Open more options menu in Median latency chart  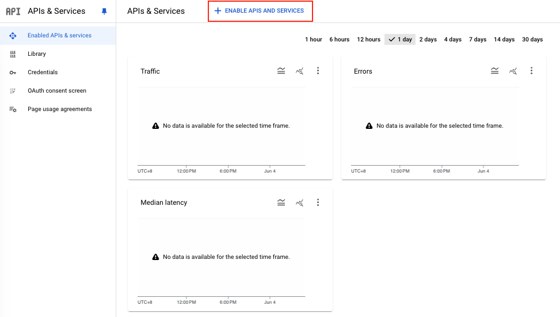pyautogui.click(x=318, y=203)
